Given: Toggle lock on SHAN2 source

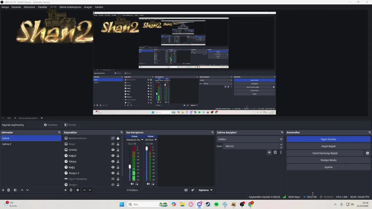Looking at the screenshot, I should (118, 150).
